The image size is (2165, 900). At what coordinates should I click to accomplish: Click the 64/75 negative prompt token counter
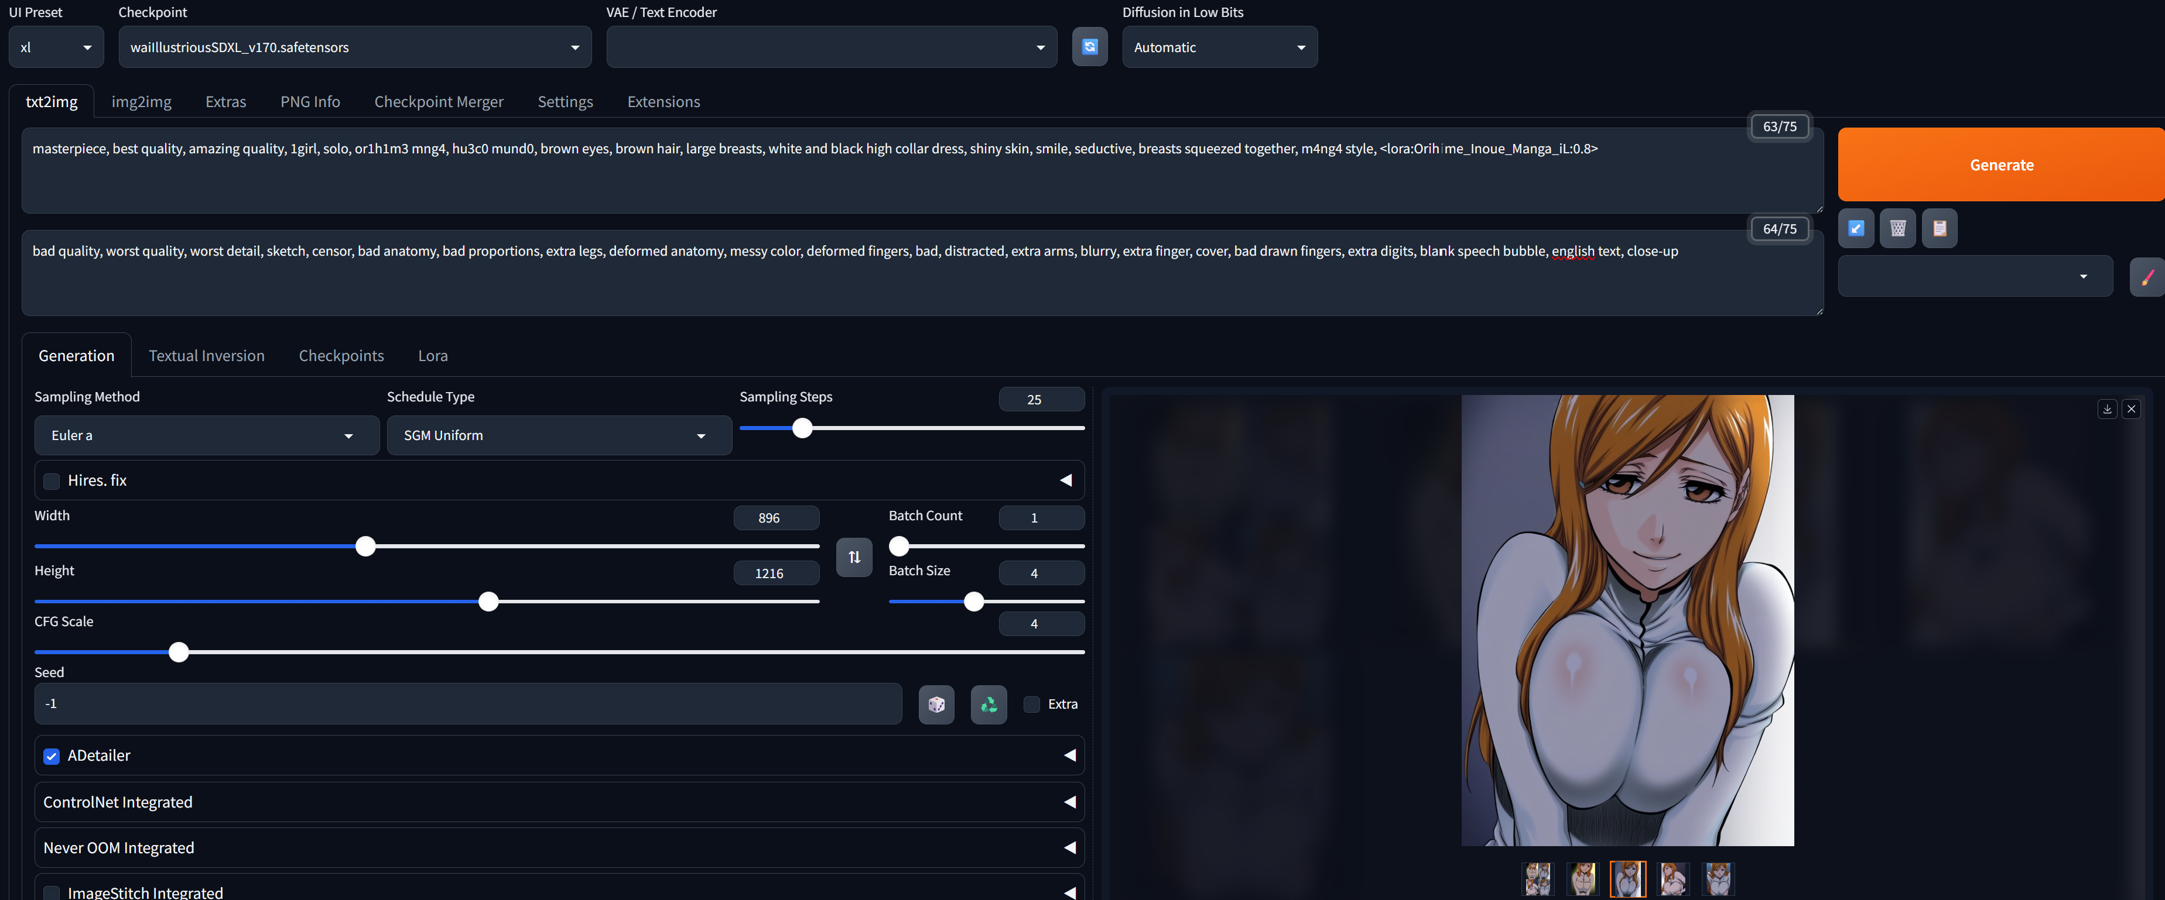click(1779, 229)
